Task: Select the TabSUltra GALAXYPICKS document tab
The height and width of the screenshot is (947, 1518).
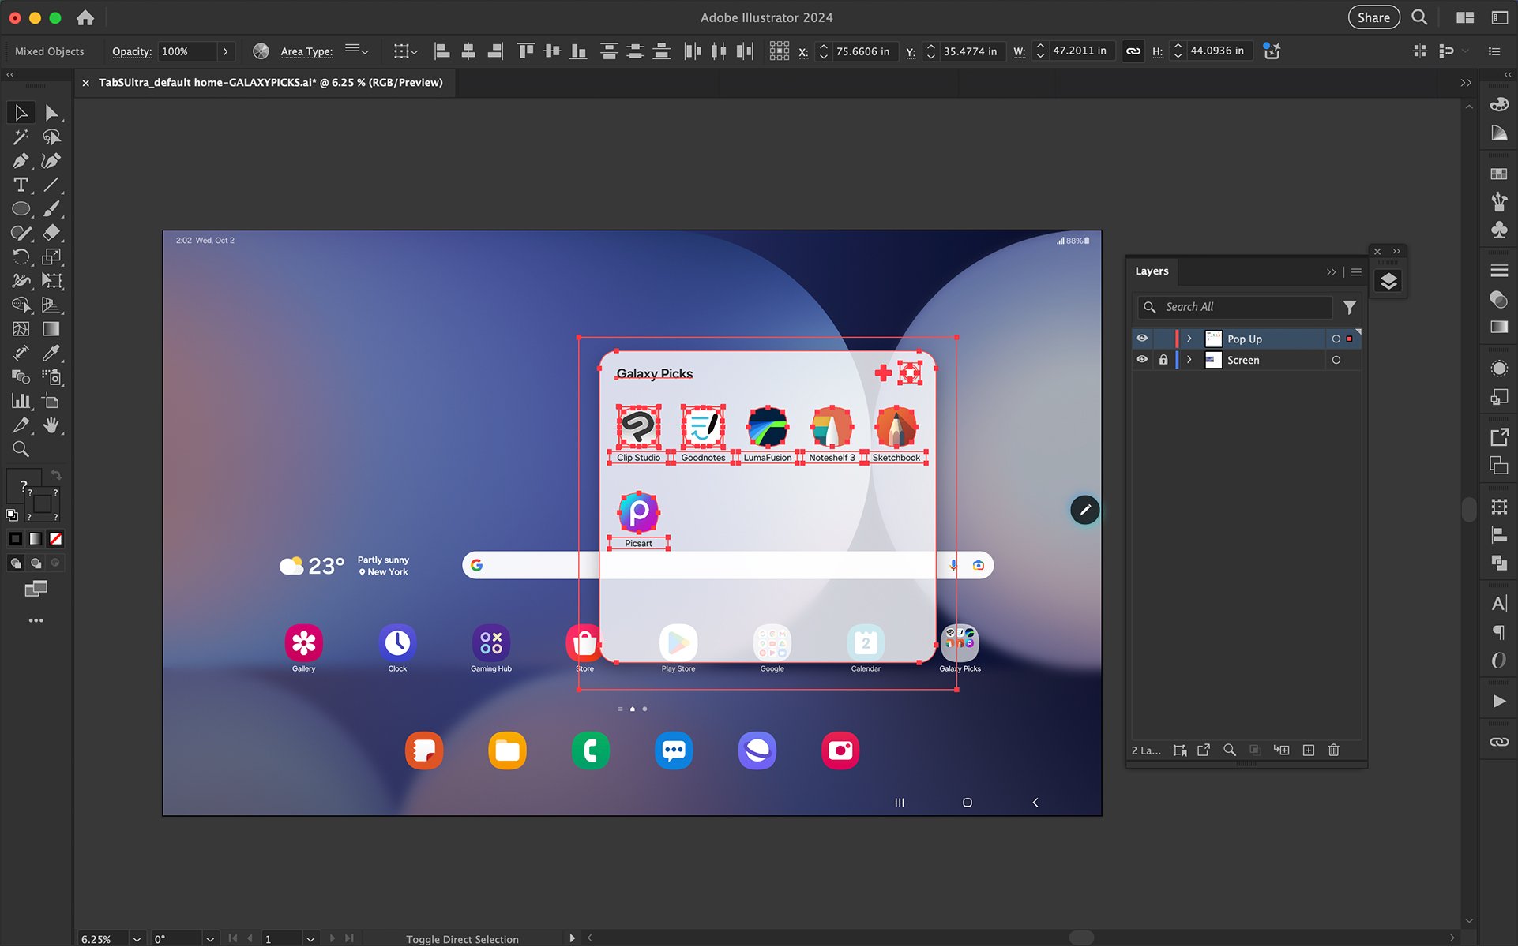Action: point(270,82)
